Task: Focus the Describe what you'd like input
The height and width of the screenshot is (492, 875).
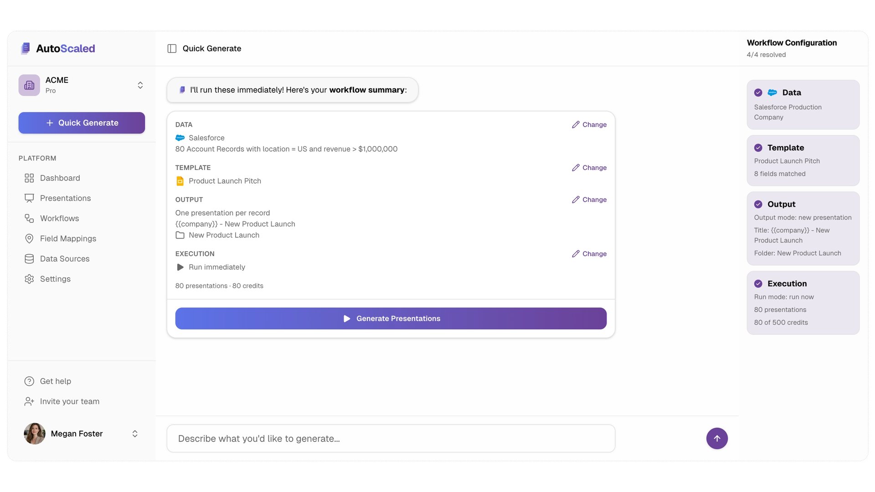Action: (391, 439)
